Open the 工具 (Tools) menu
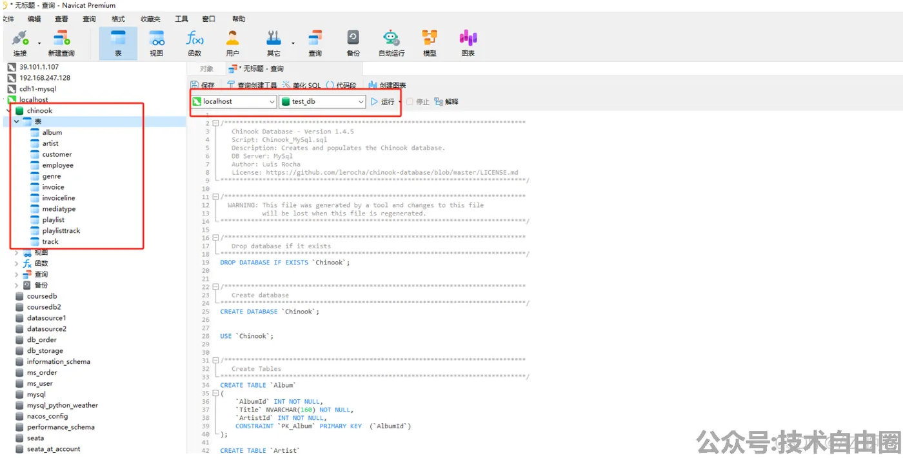 coord(181,19)
